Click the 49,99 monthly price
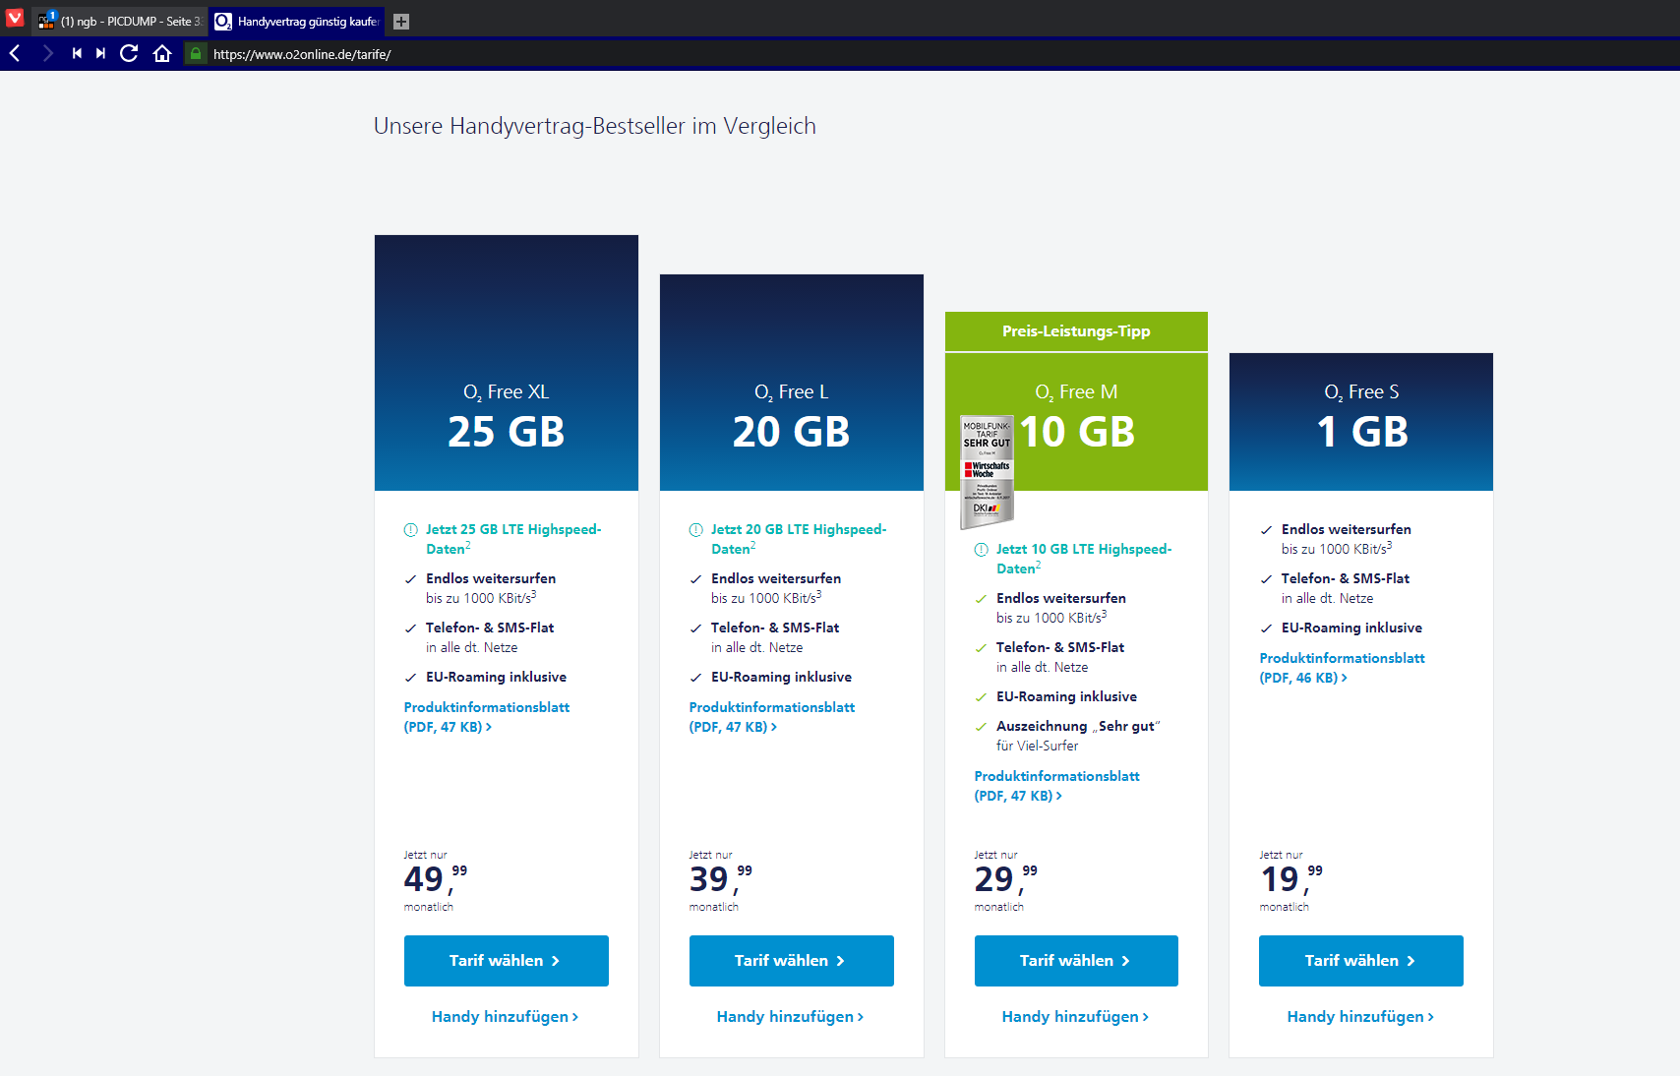The width and height of the screenshot is (1680, 1076). pyautogui.click(x=436, y=880)
